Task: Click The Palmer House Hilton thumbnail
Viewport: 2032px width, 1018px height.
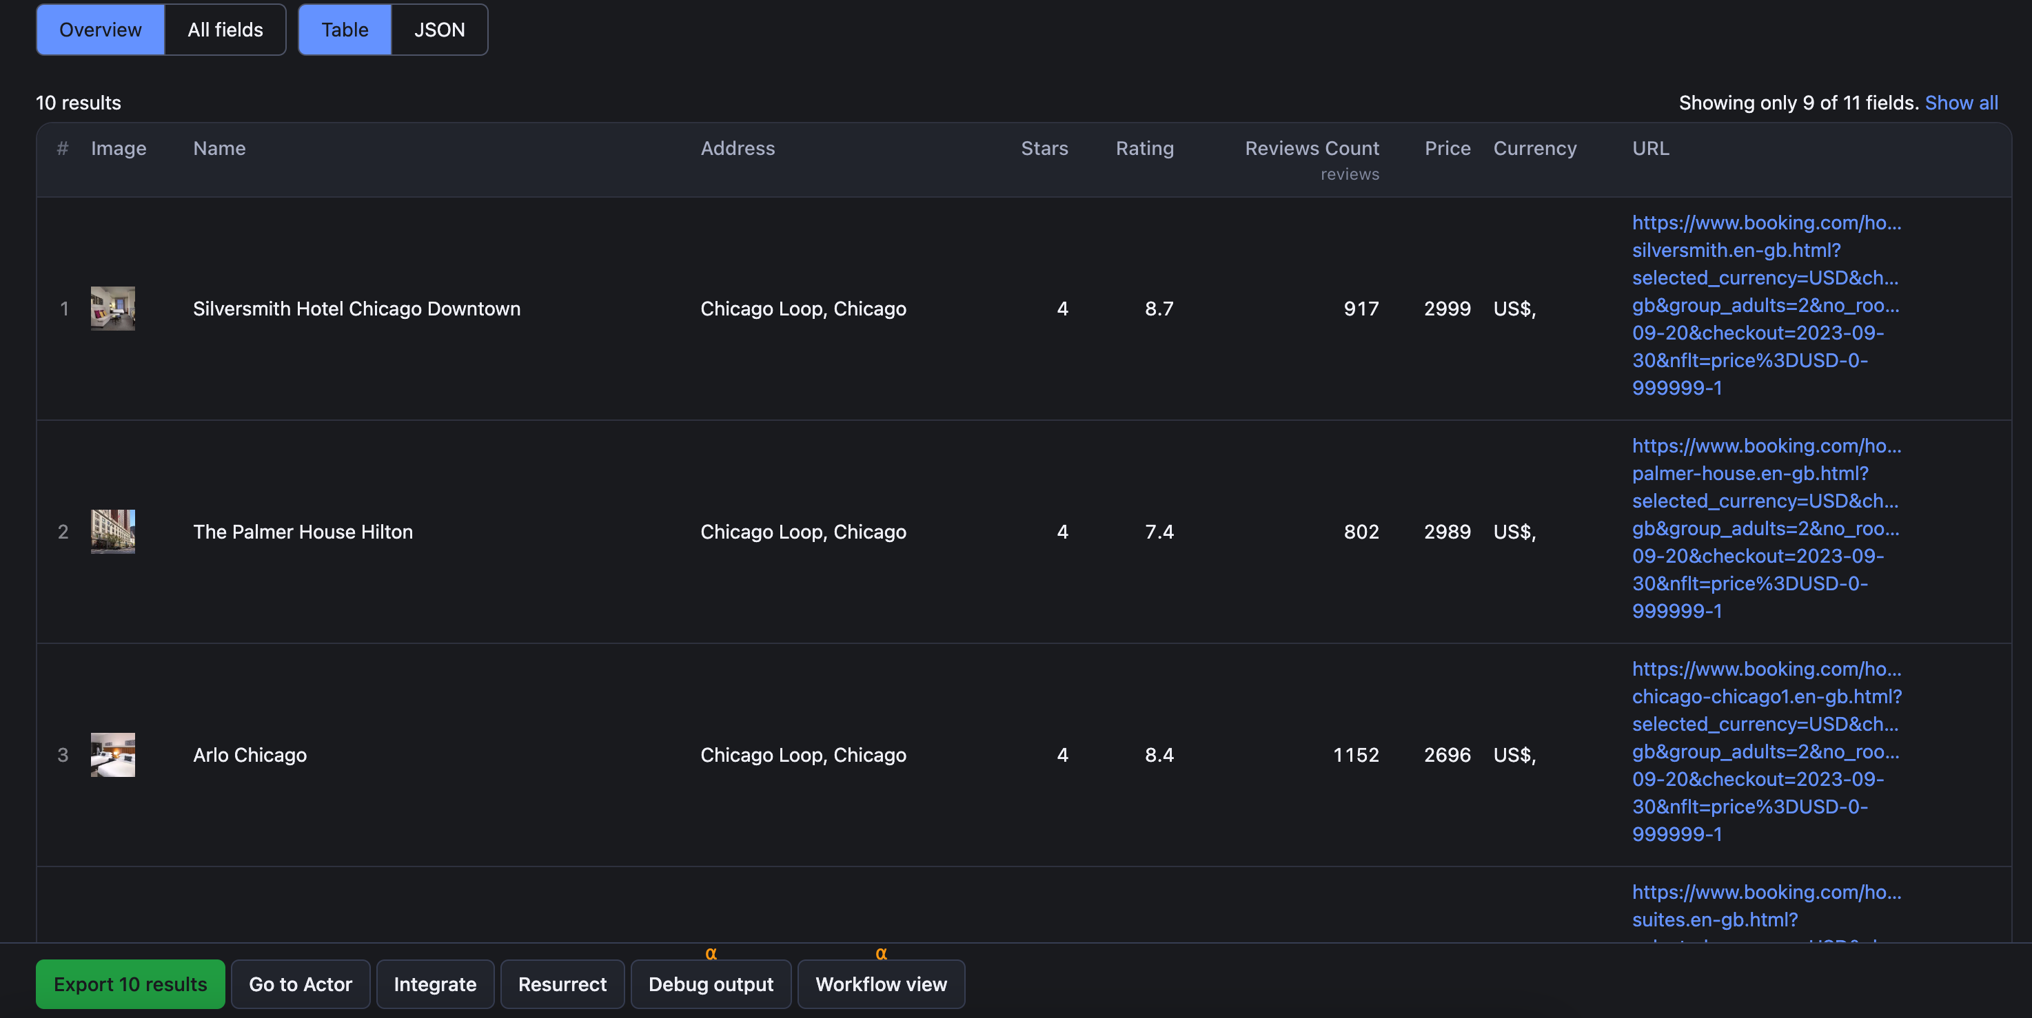Action: tap(112, 532)
